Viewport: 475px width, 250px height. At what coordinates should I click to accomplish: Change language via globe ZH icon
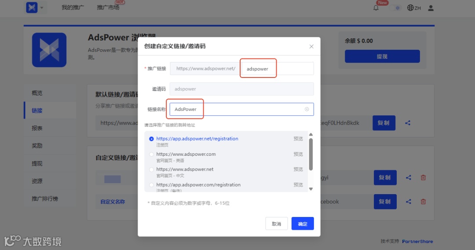[414, 8]
